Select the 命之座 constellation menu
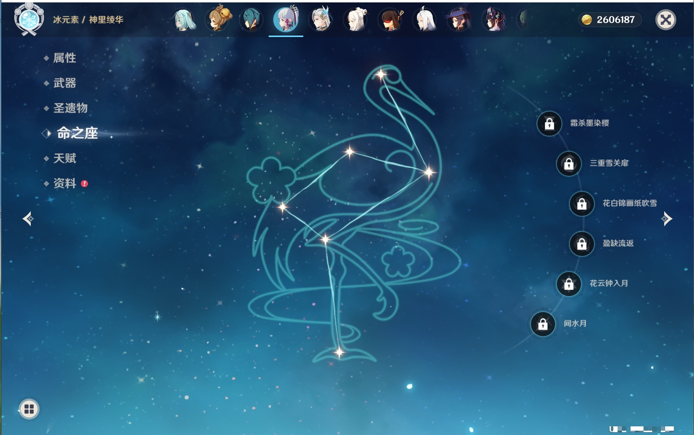Image resolution: width=694 pixels, height=435 pixels. point(77,133)
